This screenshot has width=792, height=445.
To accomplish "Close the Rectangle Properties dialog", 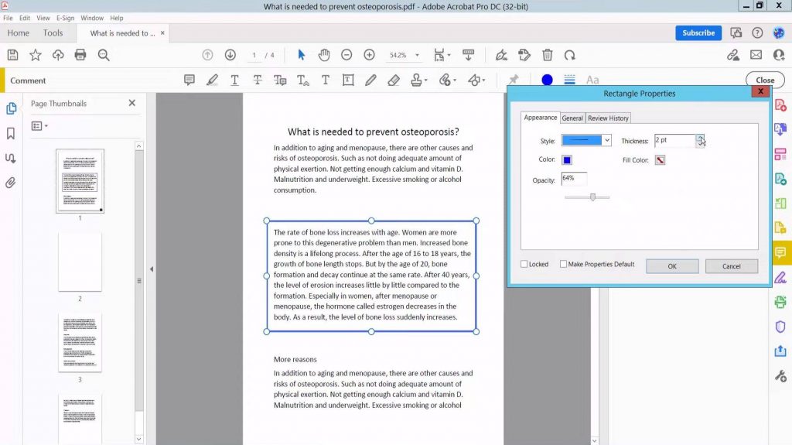I will click(760, 91).
